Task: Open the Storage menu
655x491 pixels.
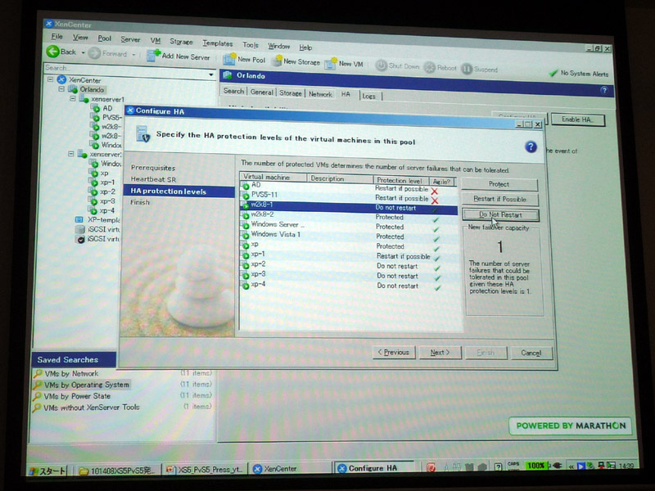Action: click(x=181, y=42)
